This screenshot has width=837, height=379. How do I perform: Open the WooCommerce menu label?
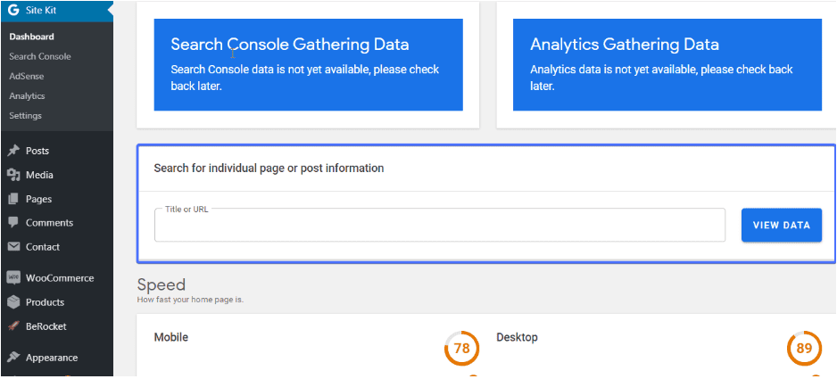(x=60, y=278)
